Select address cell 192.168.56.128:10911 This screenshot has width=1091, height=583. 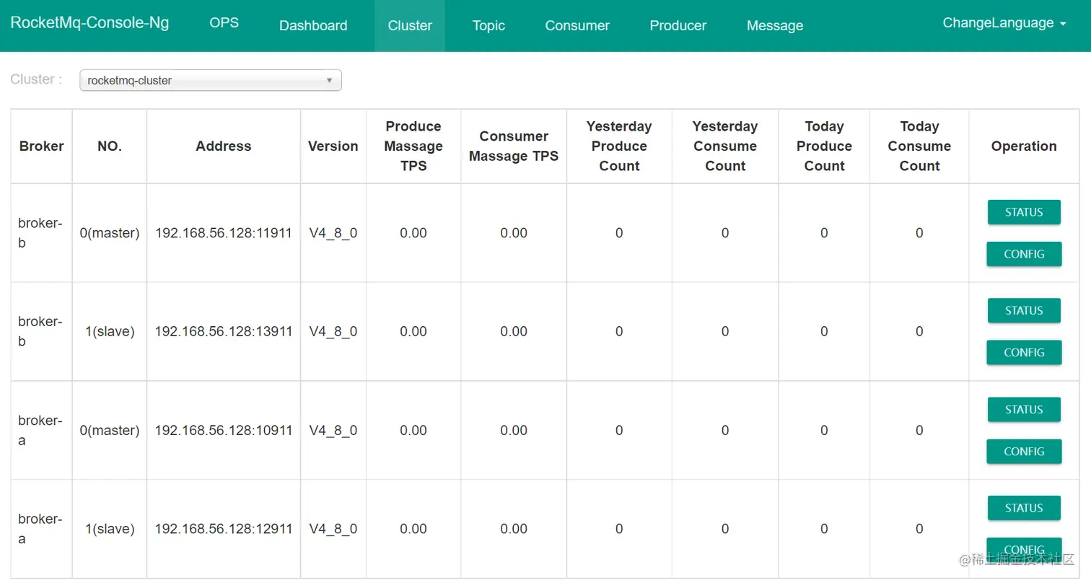click(x=224, y=430)
